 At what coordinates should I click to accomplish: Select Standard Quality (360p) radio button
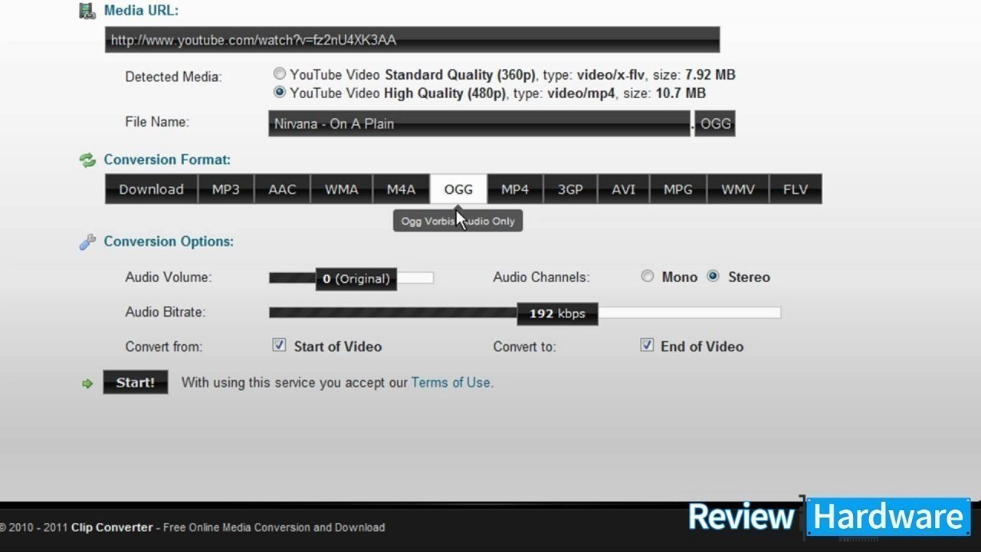point(280,74)
